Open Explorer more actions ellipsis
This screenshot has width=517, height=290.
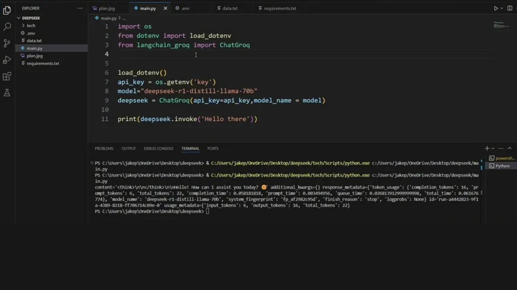coord(80,8)
